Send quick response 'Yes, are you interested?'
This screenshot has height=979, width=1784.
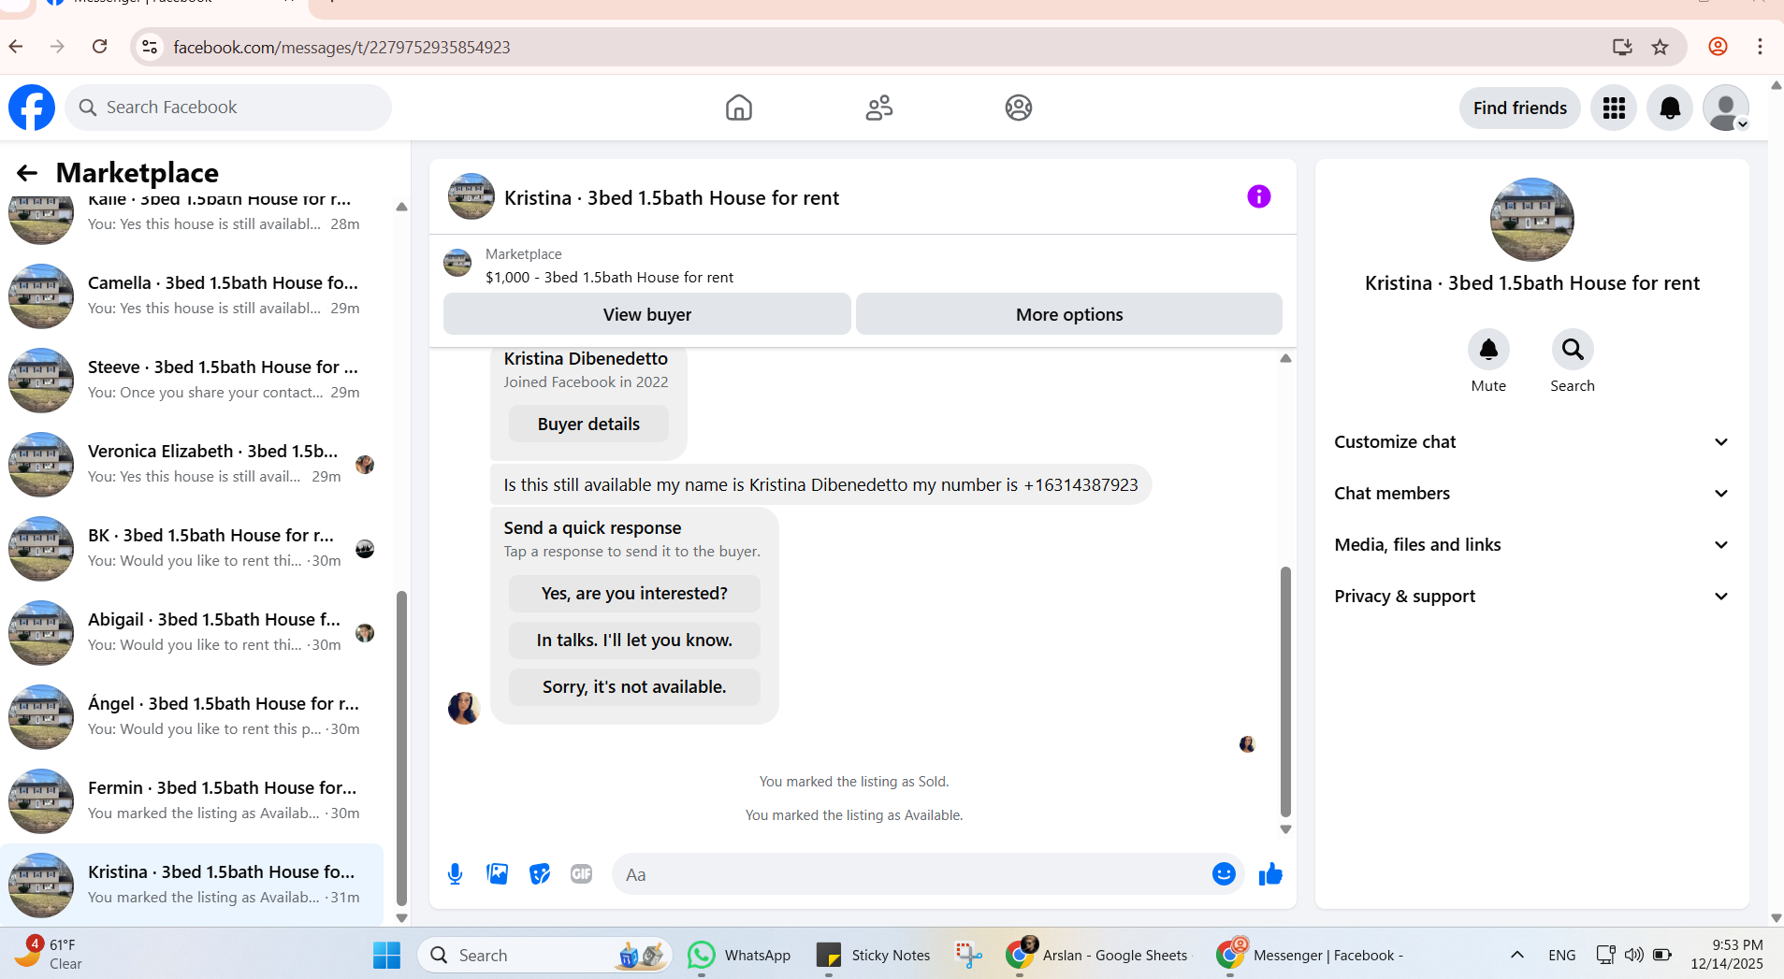634,593
